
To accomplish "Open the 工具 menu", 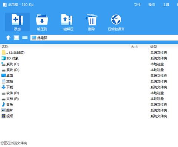I will tap(166, 5).
